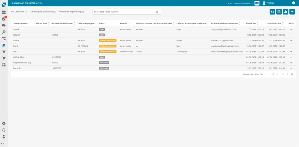Click supplier number 100000037
Screen dimensions: 299x147
coord(56,68)
